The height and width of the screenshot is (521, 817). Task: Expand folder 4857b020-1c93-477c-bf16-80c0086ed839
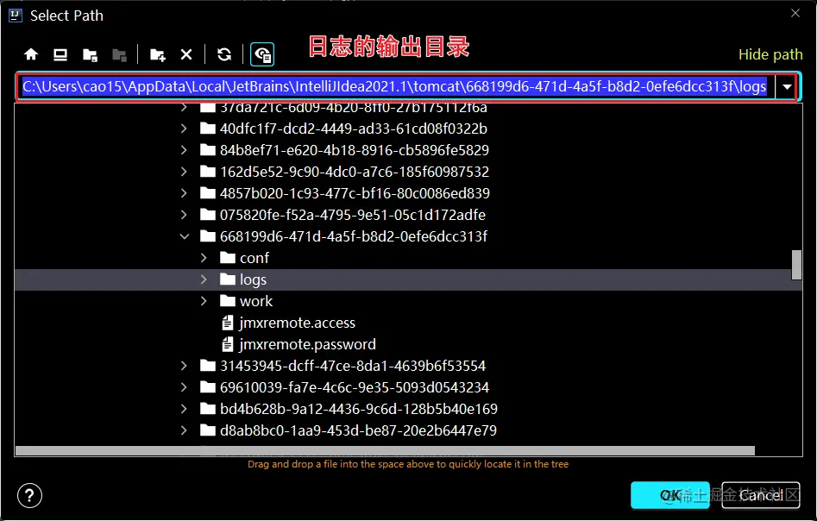(184, 192)
